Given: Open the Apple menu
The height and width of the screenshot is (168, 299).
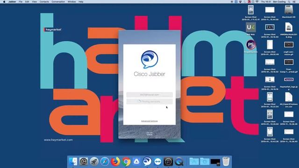Looking at the screenshot, I should [x=4, y=2].
